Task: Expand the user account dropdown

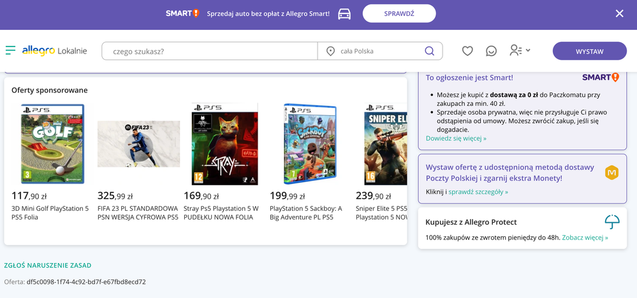Action: (x=520, y=50)
